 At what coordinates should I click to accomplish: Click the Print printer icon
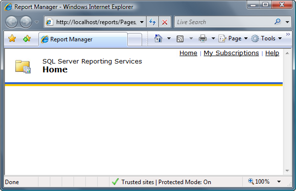(x=203, y=38)
